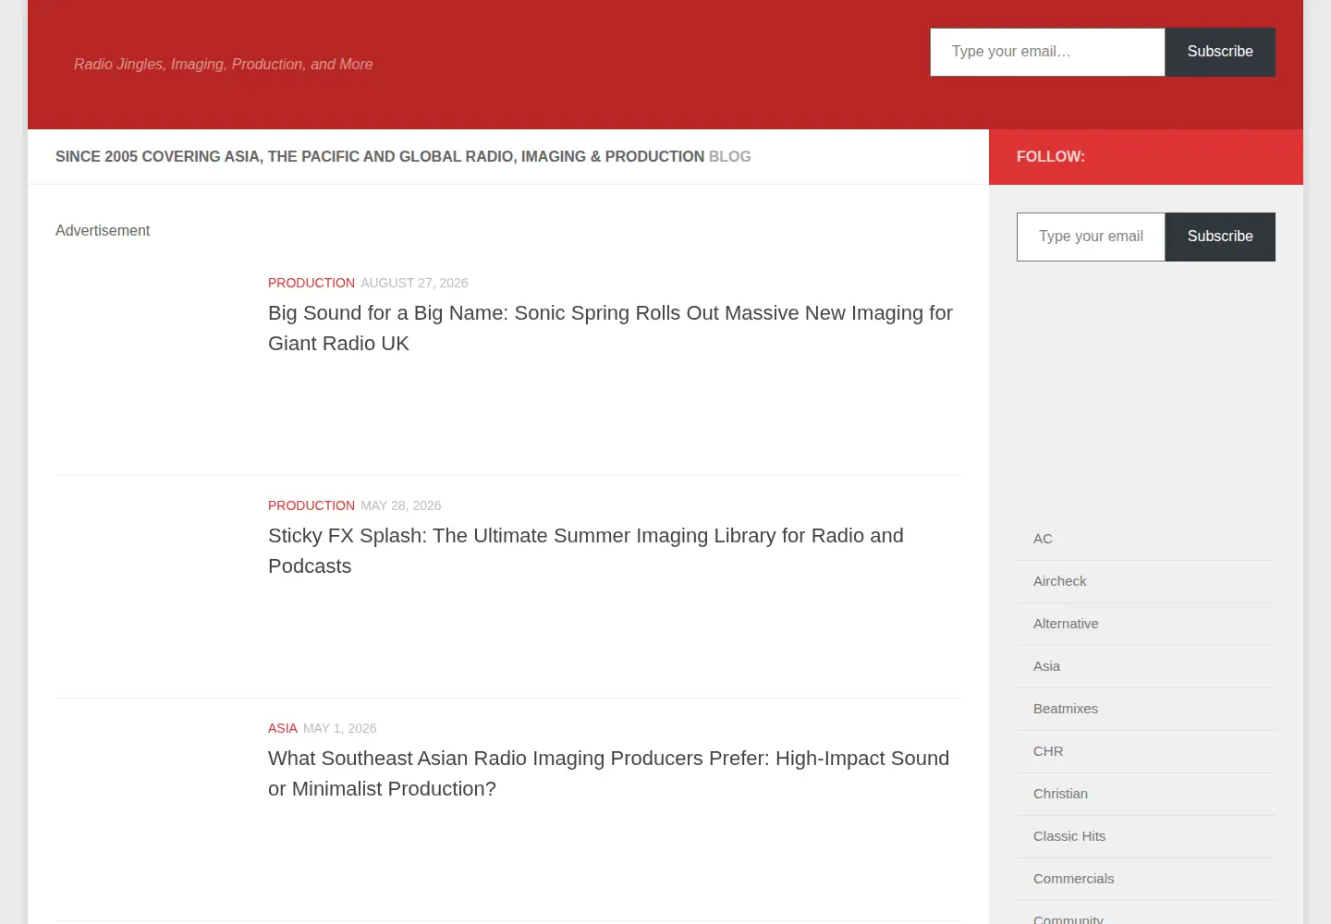Click the sidebar 'Type your email' field

(1091, 237)
